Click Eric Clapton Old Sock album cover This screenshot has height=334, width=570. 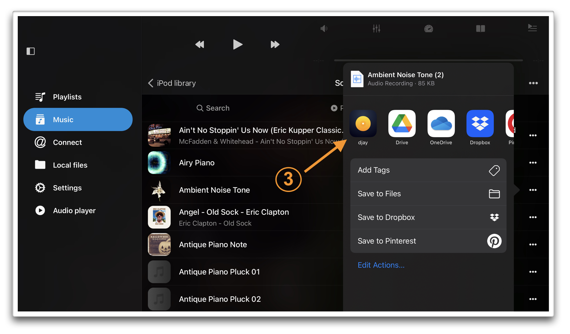pos(159,217)
